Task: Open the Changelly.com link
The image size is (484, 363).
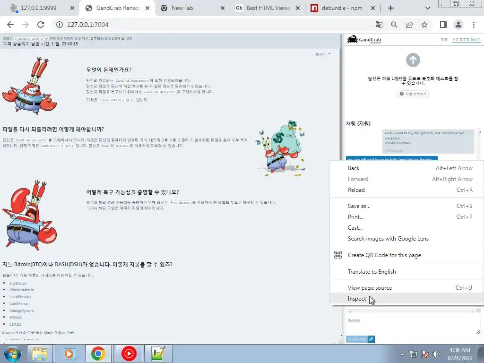Action: pyautogui.click(x=21, y=311)
